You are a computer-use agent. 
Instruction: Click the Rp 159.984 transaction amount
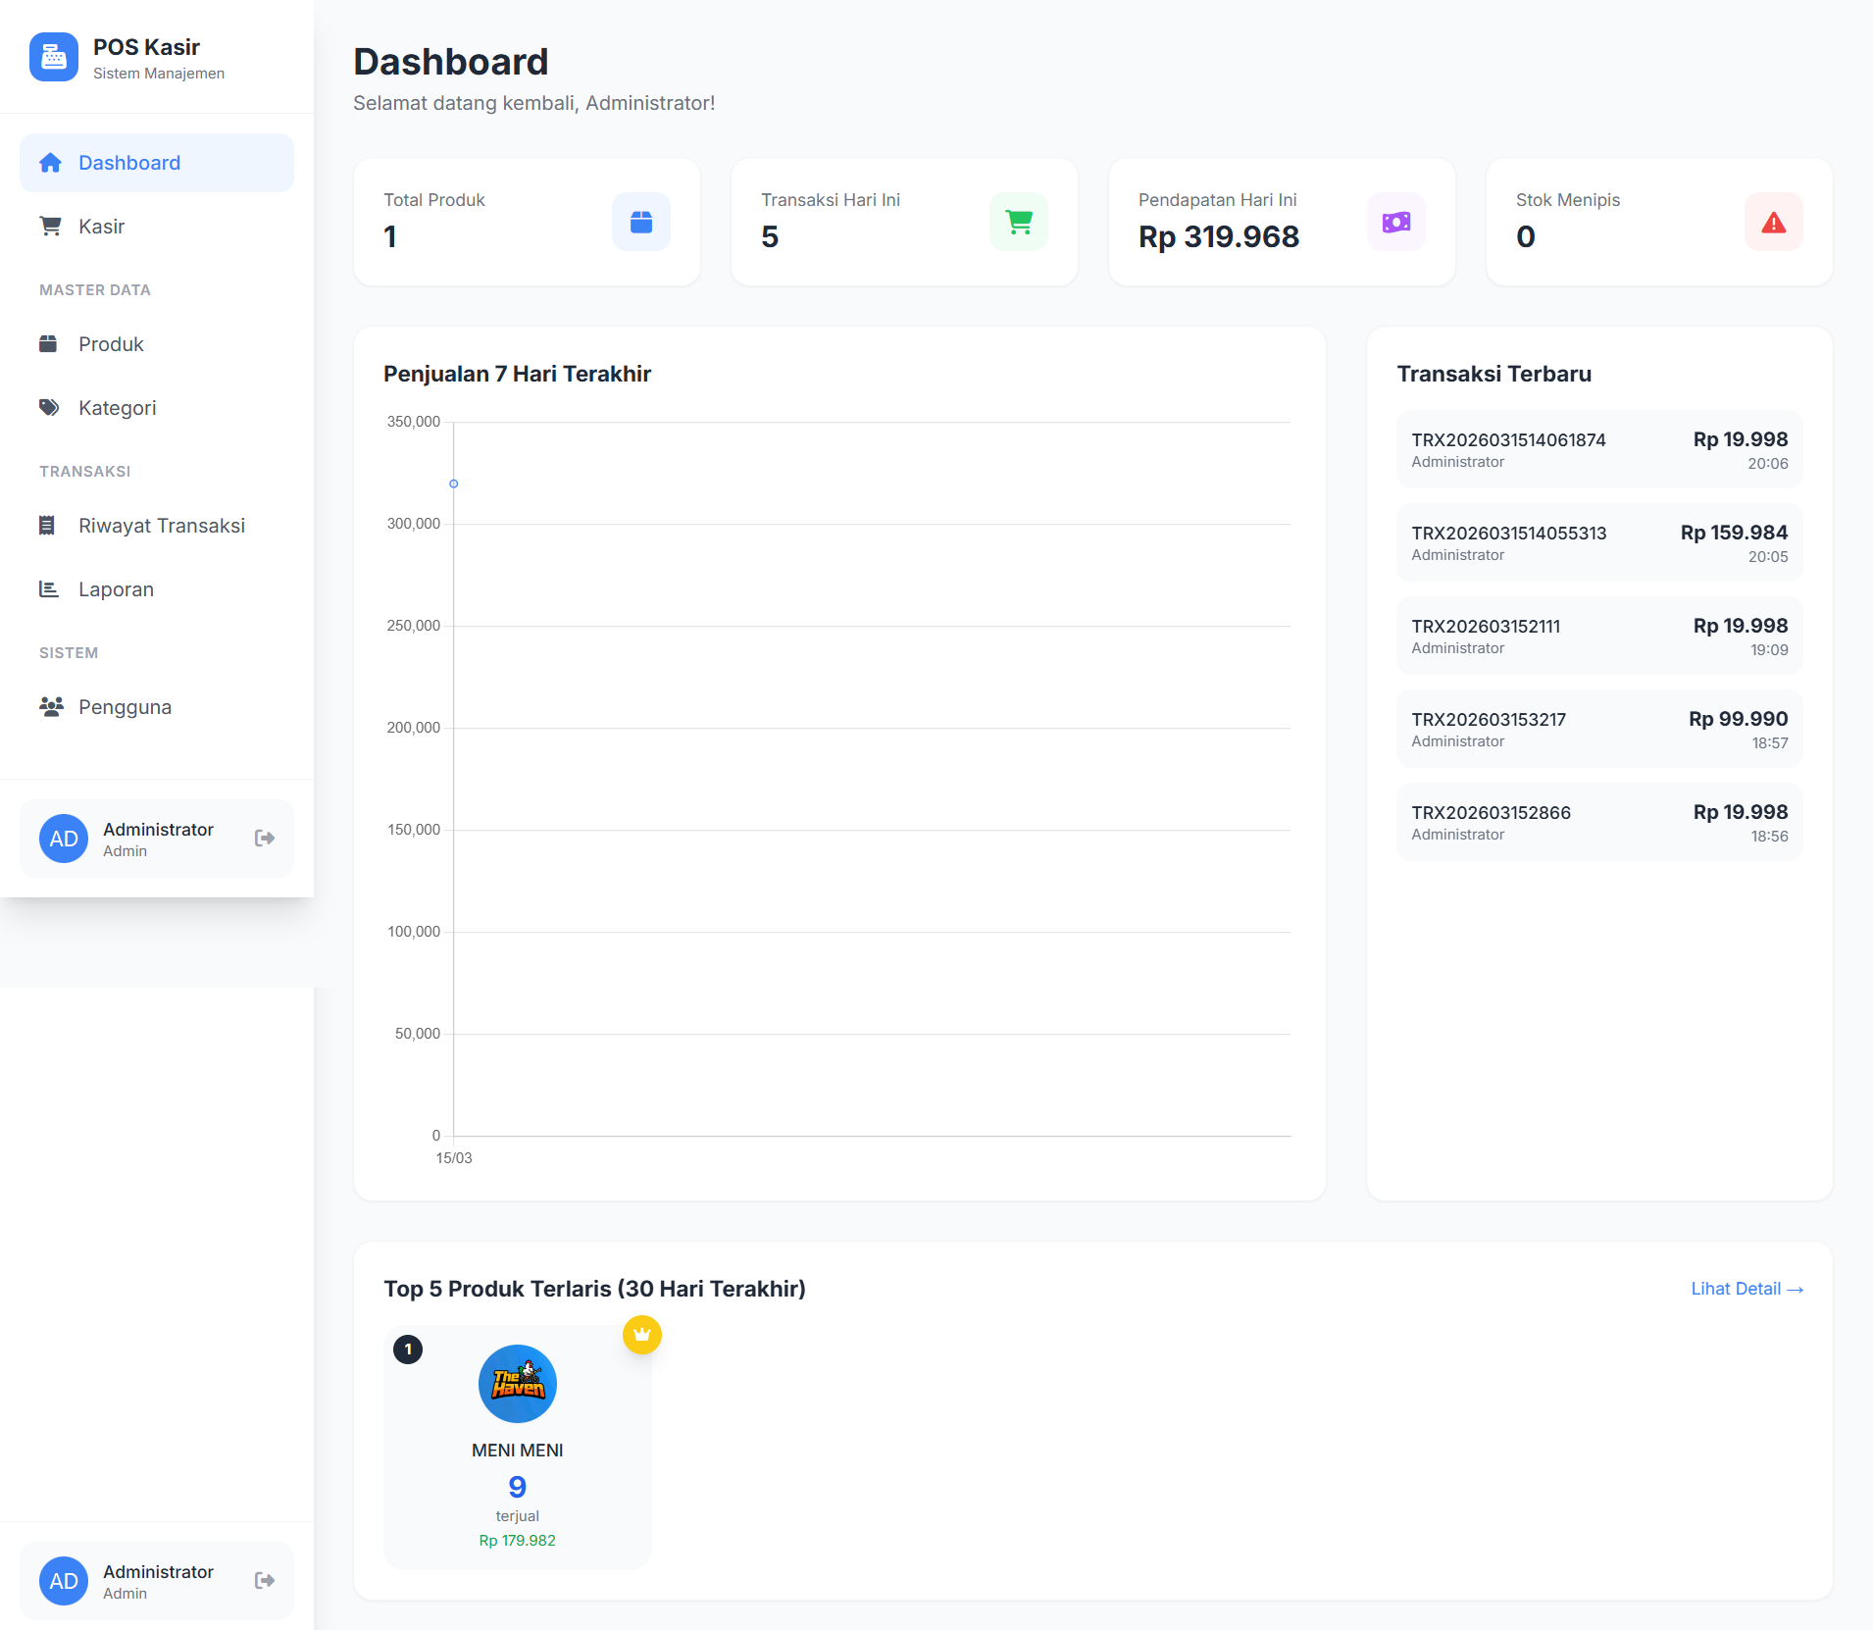click(x=1735, y=533)
